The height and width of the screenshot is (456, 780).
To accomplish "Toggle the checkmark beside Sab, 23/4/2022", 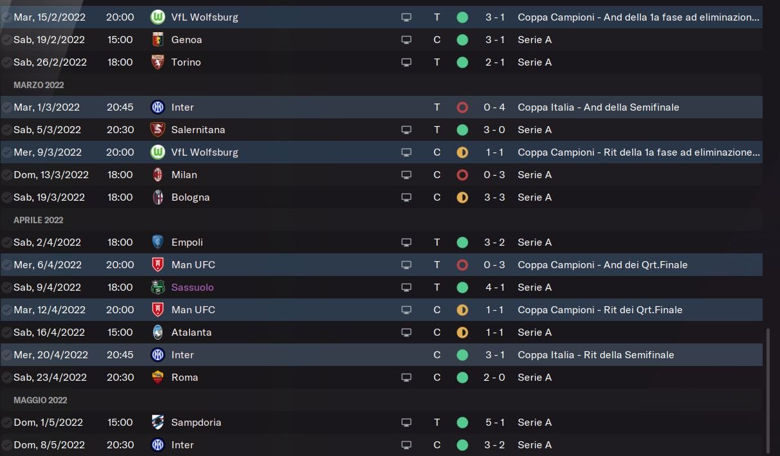I will click(6, 378).
